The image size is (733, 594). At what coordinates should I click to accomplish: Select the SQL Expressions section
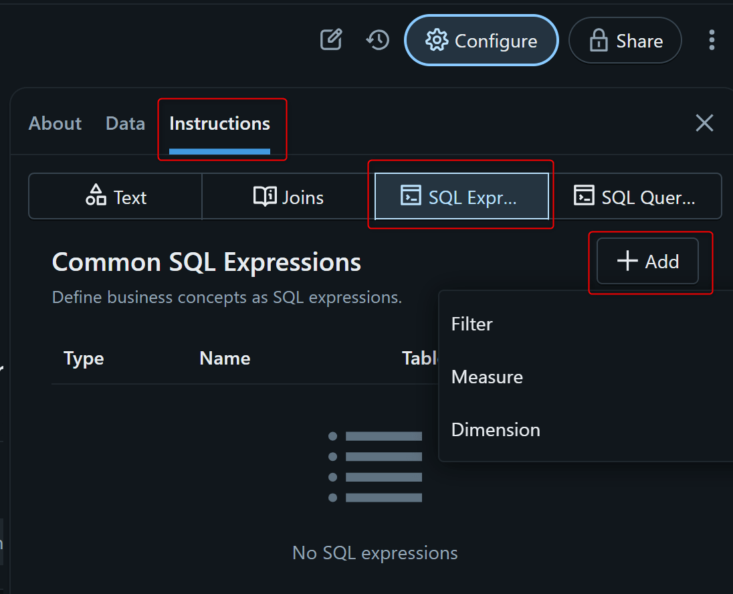point(461,197)
